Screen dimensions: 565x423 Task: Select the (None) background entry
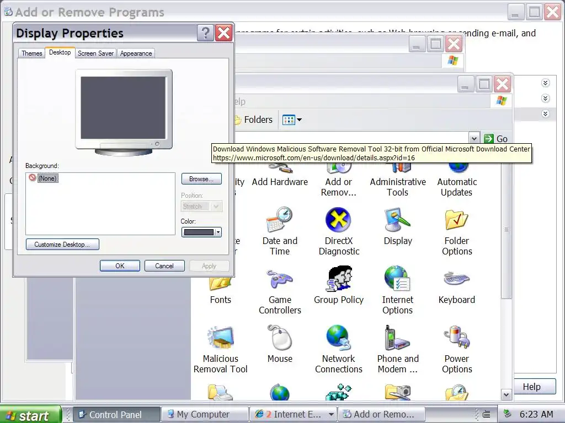tap(47, 178)
